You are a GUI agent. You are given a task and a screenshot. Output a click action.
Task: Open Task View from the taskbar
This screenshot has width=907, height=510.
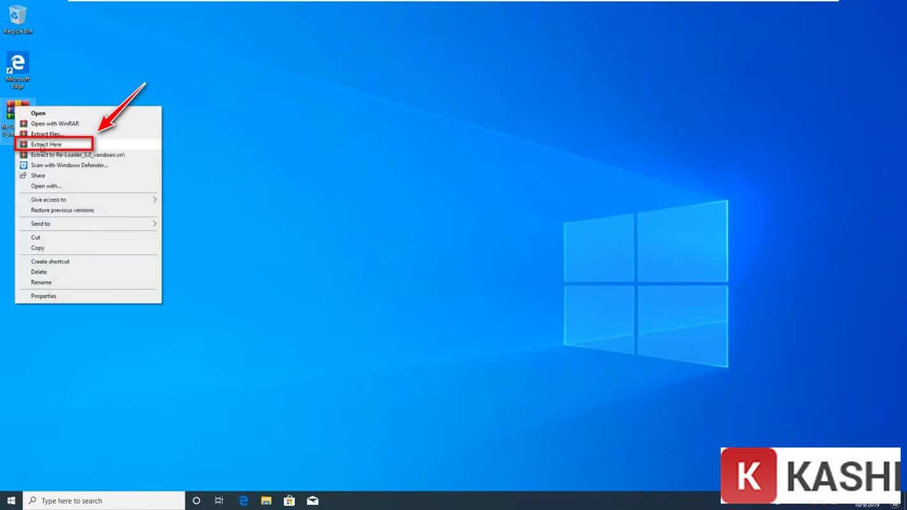coord(219,500)
